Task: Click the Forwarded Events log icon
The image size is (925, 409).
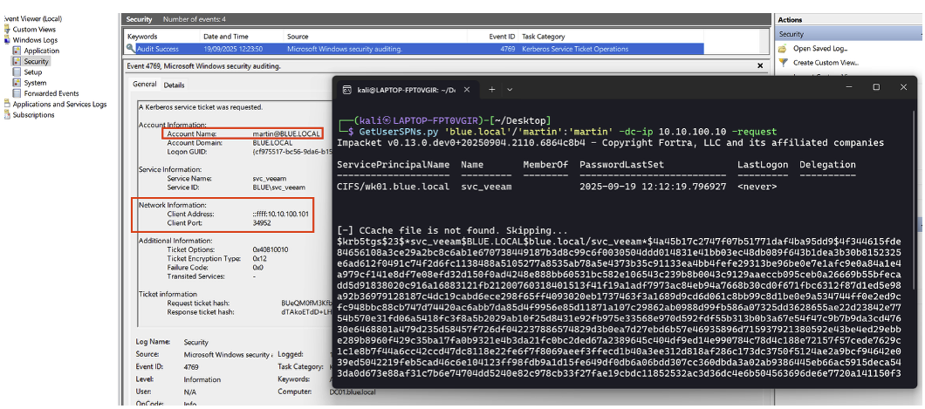Action: point(17,93)
